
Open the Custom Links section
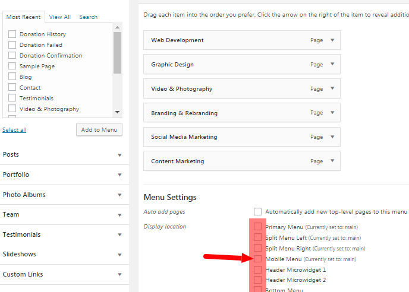119,275
